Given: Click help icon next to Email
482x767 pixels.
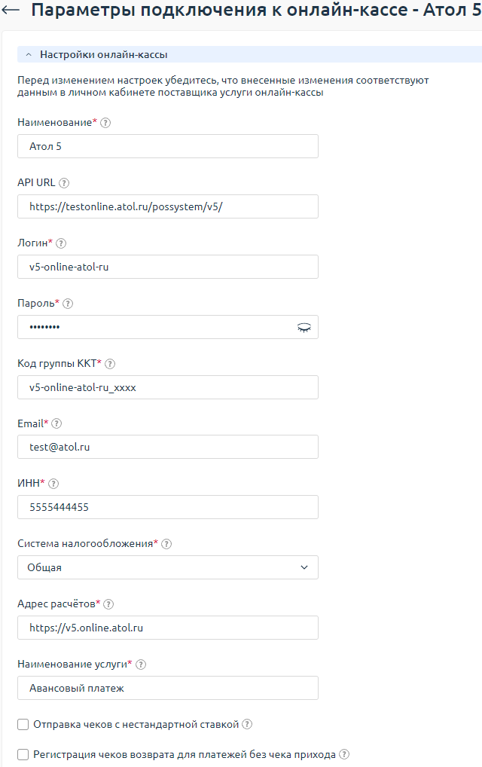Looking at the screenshot, I should coord(56,424).
